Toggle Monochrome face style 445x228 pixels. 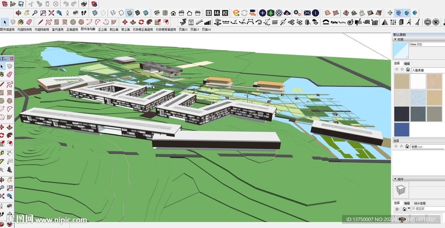pos(146,13)
